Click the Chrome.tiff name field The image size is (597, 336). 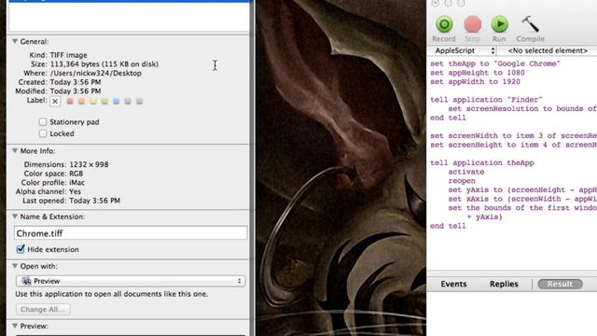(131, 233)
